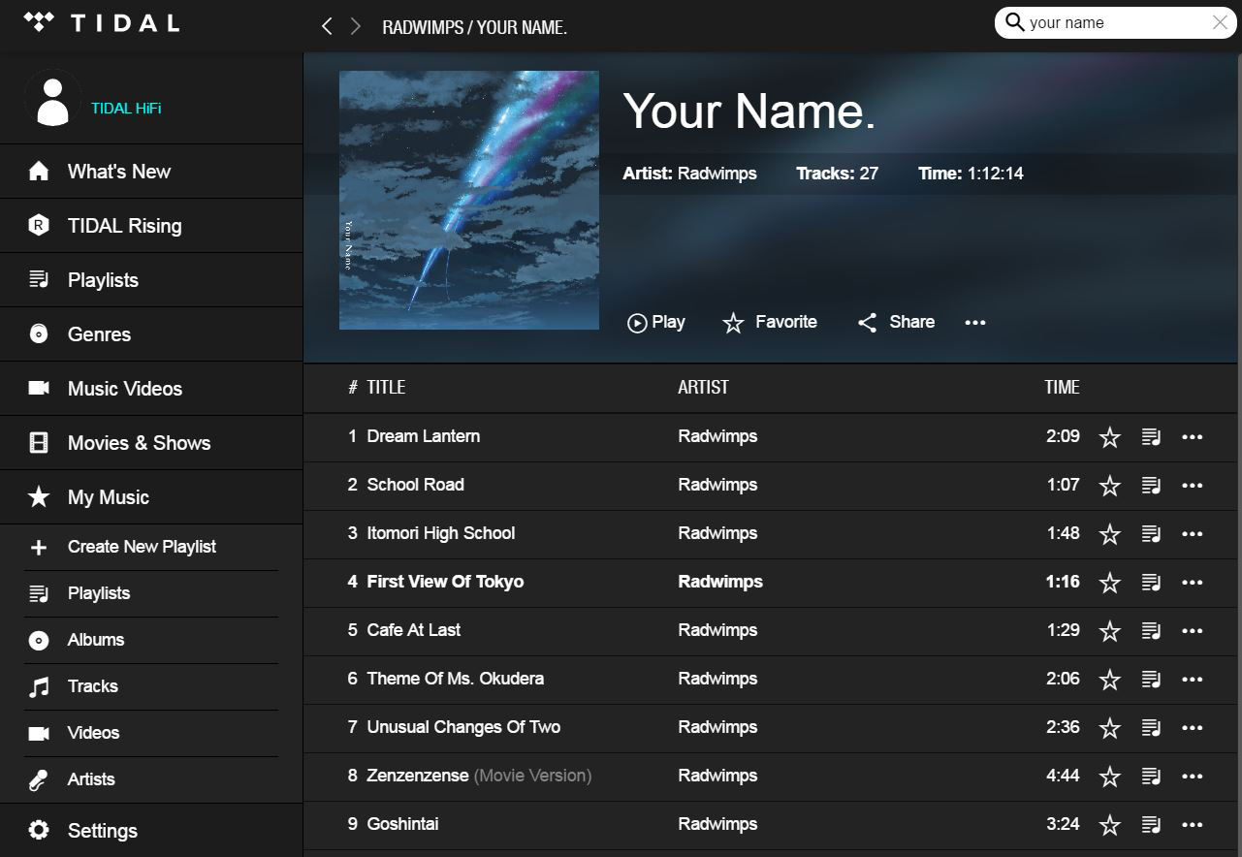The width and height of the screenshot is (1242, 857).
Task: Clear the search field with X
Action: click(1220, 23)
